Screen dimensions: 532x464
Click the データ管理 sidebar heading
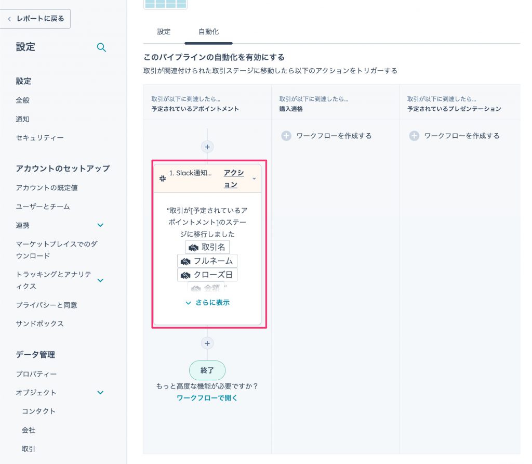(35, 354)
